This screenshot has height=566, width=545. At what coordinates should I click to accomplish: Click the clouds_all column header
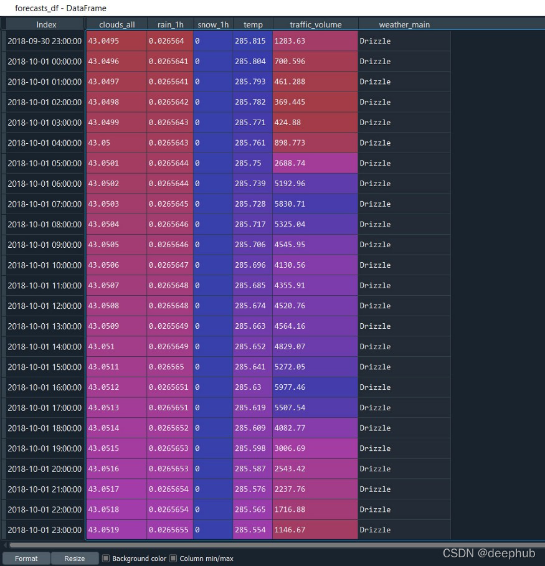116,24
